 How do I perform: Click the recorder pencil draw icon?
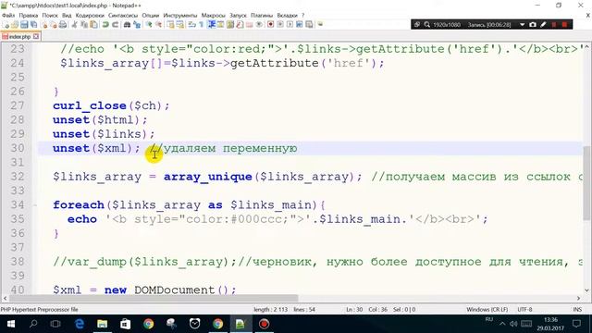tap(543, 25)
